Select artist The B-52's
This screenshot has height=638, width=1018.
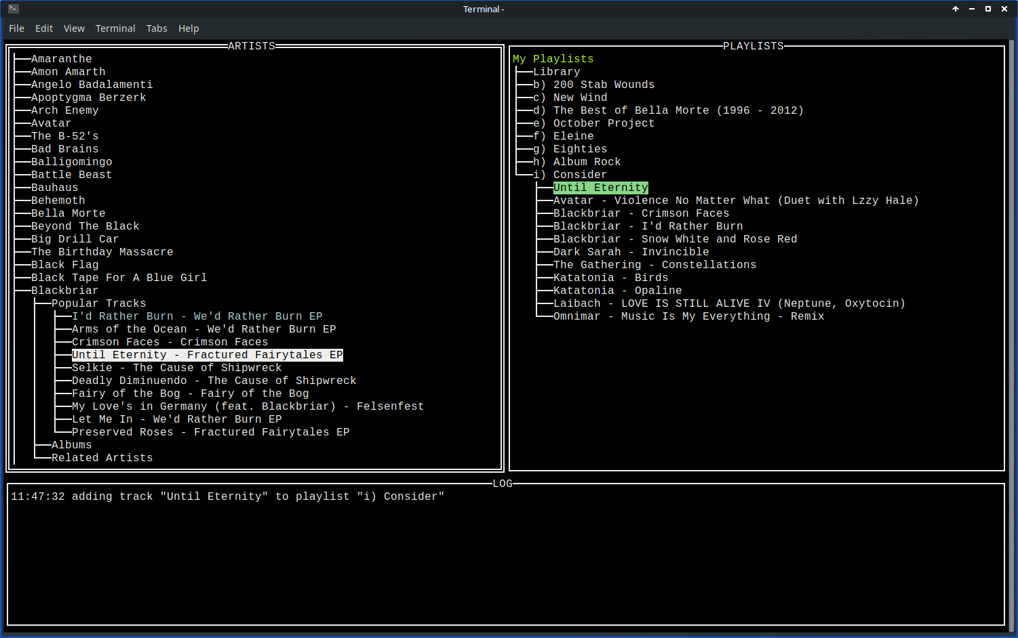point(64,136)
